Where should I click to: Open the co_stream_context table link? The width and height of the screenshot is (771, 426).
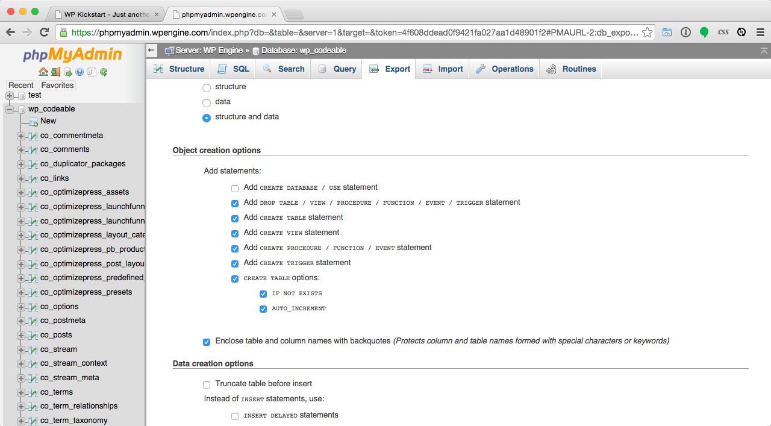(73, 363)
